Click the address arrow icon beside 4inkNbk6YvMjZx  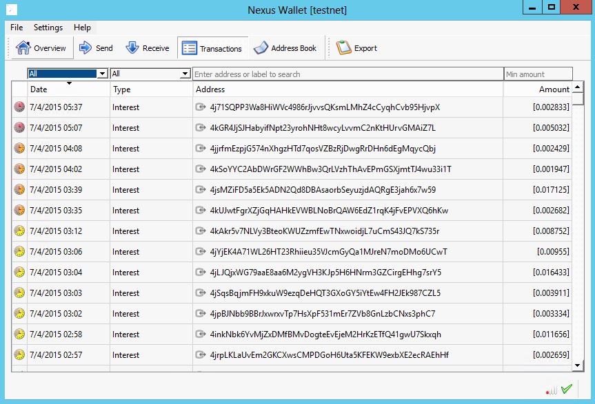(x=201, y=334)
